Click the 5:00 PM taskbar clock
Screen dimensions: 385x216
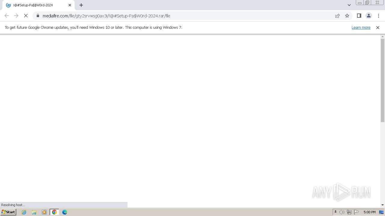click(369, 212)
